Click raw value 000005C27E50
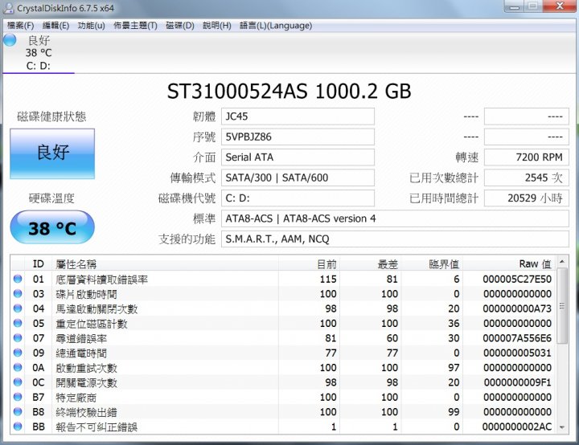Viewport: 579px width, 445px height. (517, 279)
